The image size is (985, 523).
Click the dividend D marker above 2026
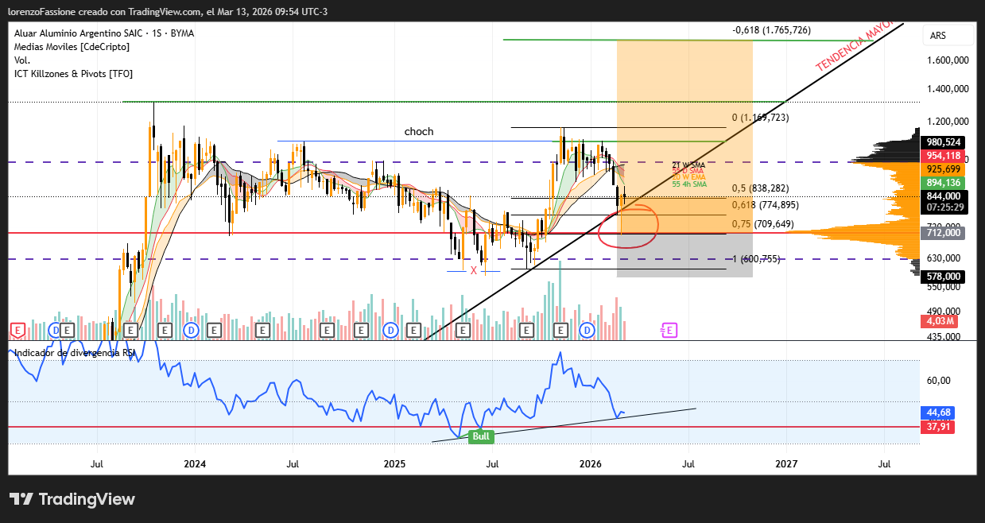coord(588,329)
